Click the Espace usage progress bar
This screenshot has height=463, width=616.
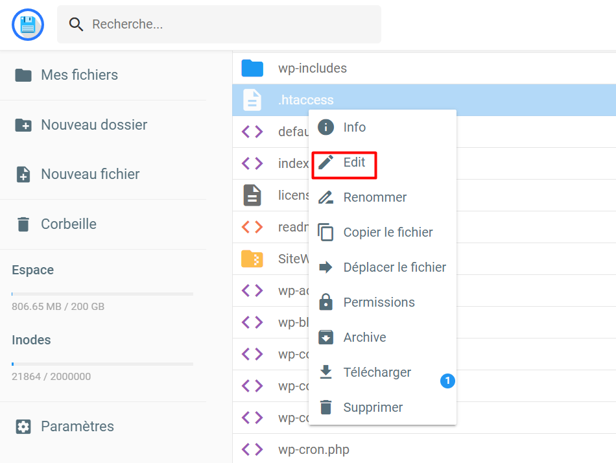coord(102,292)
